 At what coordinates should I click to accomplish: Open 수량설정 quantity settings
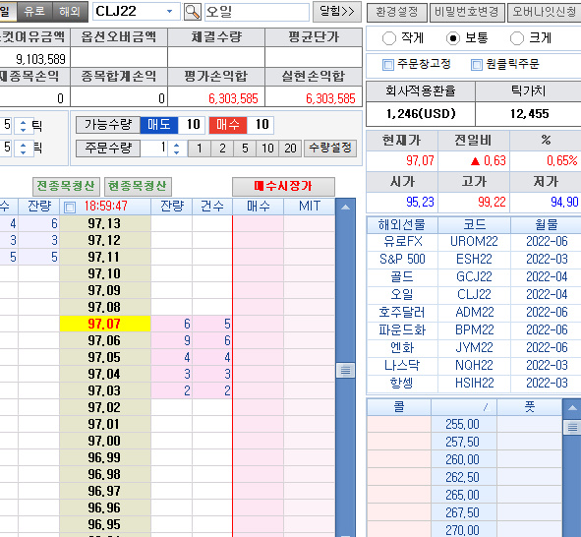point(330,149)
